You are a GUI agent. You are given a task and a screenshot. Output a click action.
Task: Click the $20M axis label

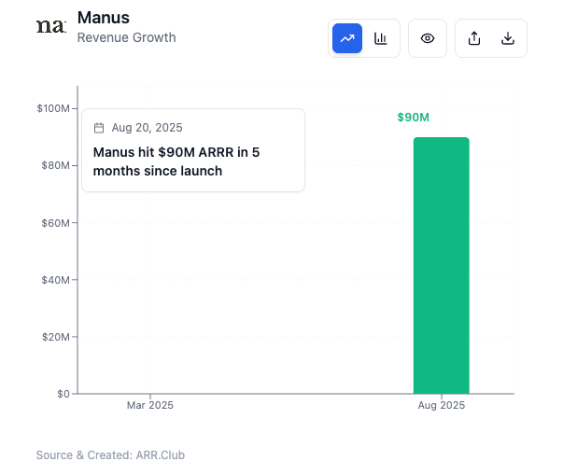(56, 337)
